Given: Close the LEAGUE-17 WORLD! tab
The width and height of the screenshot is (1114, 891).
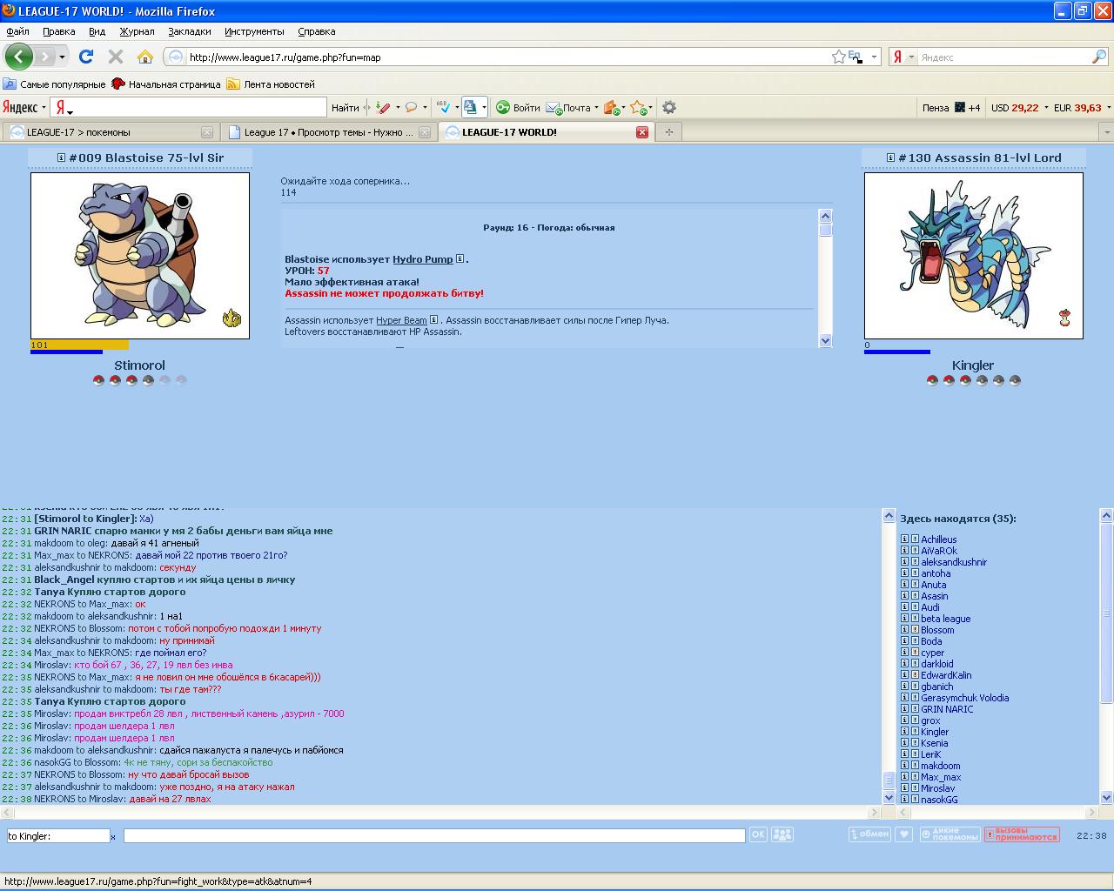Looking at the screenshot, I should point(642,132).
